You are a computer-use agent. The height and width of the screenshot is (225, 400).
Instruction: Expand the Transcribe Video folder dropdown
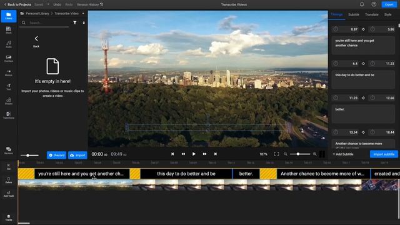(x=83, y=13)
